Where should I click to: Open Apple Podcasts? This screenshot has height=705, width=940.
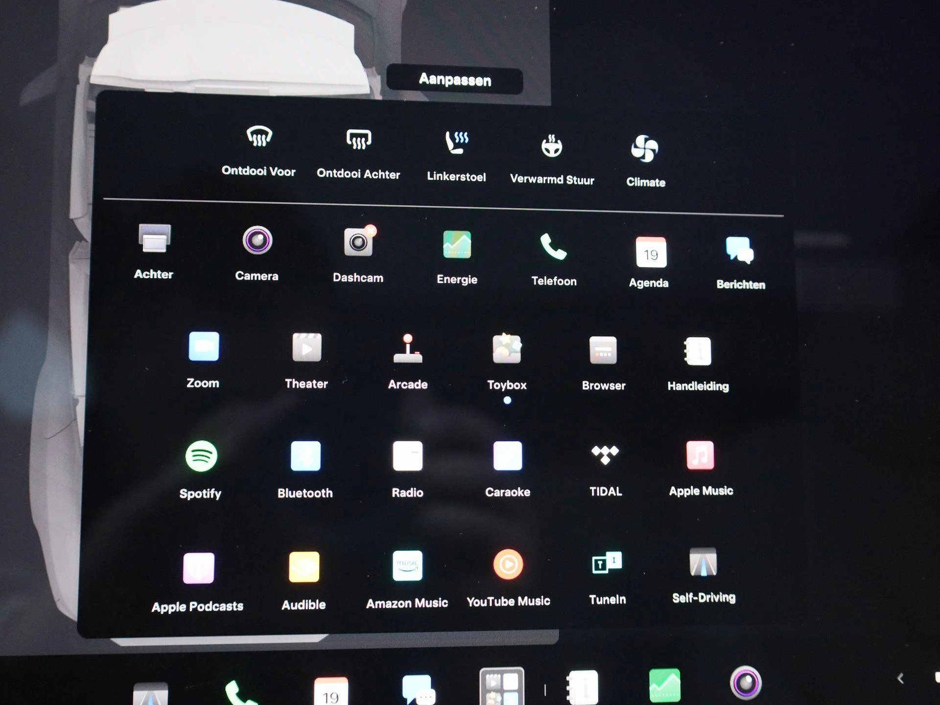[x=198, y=583]
